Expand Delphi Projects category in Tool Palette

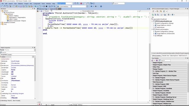152,63
